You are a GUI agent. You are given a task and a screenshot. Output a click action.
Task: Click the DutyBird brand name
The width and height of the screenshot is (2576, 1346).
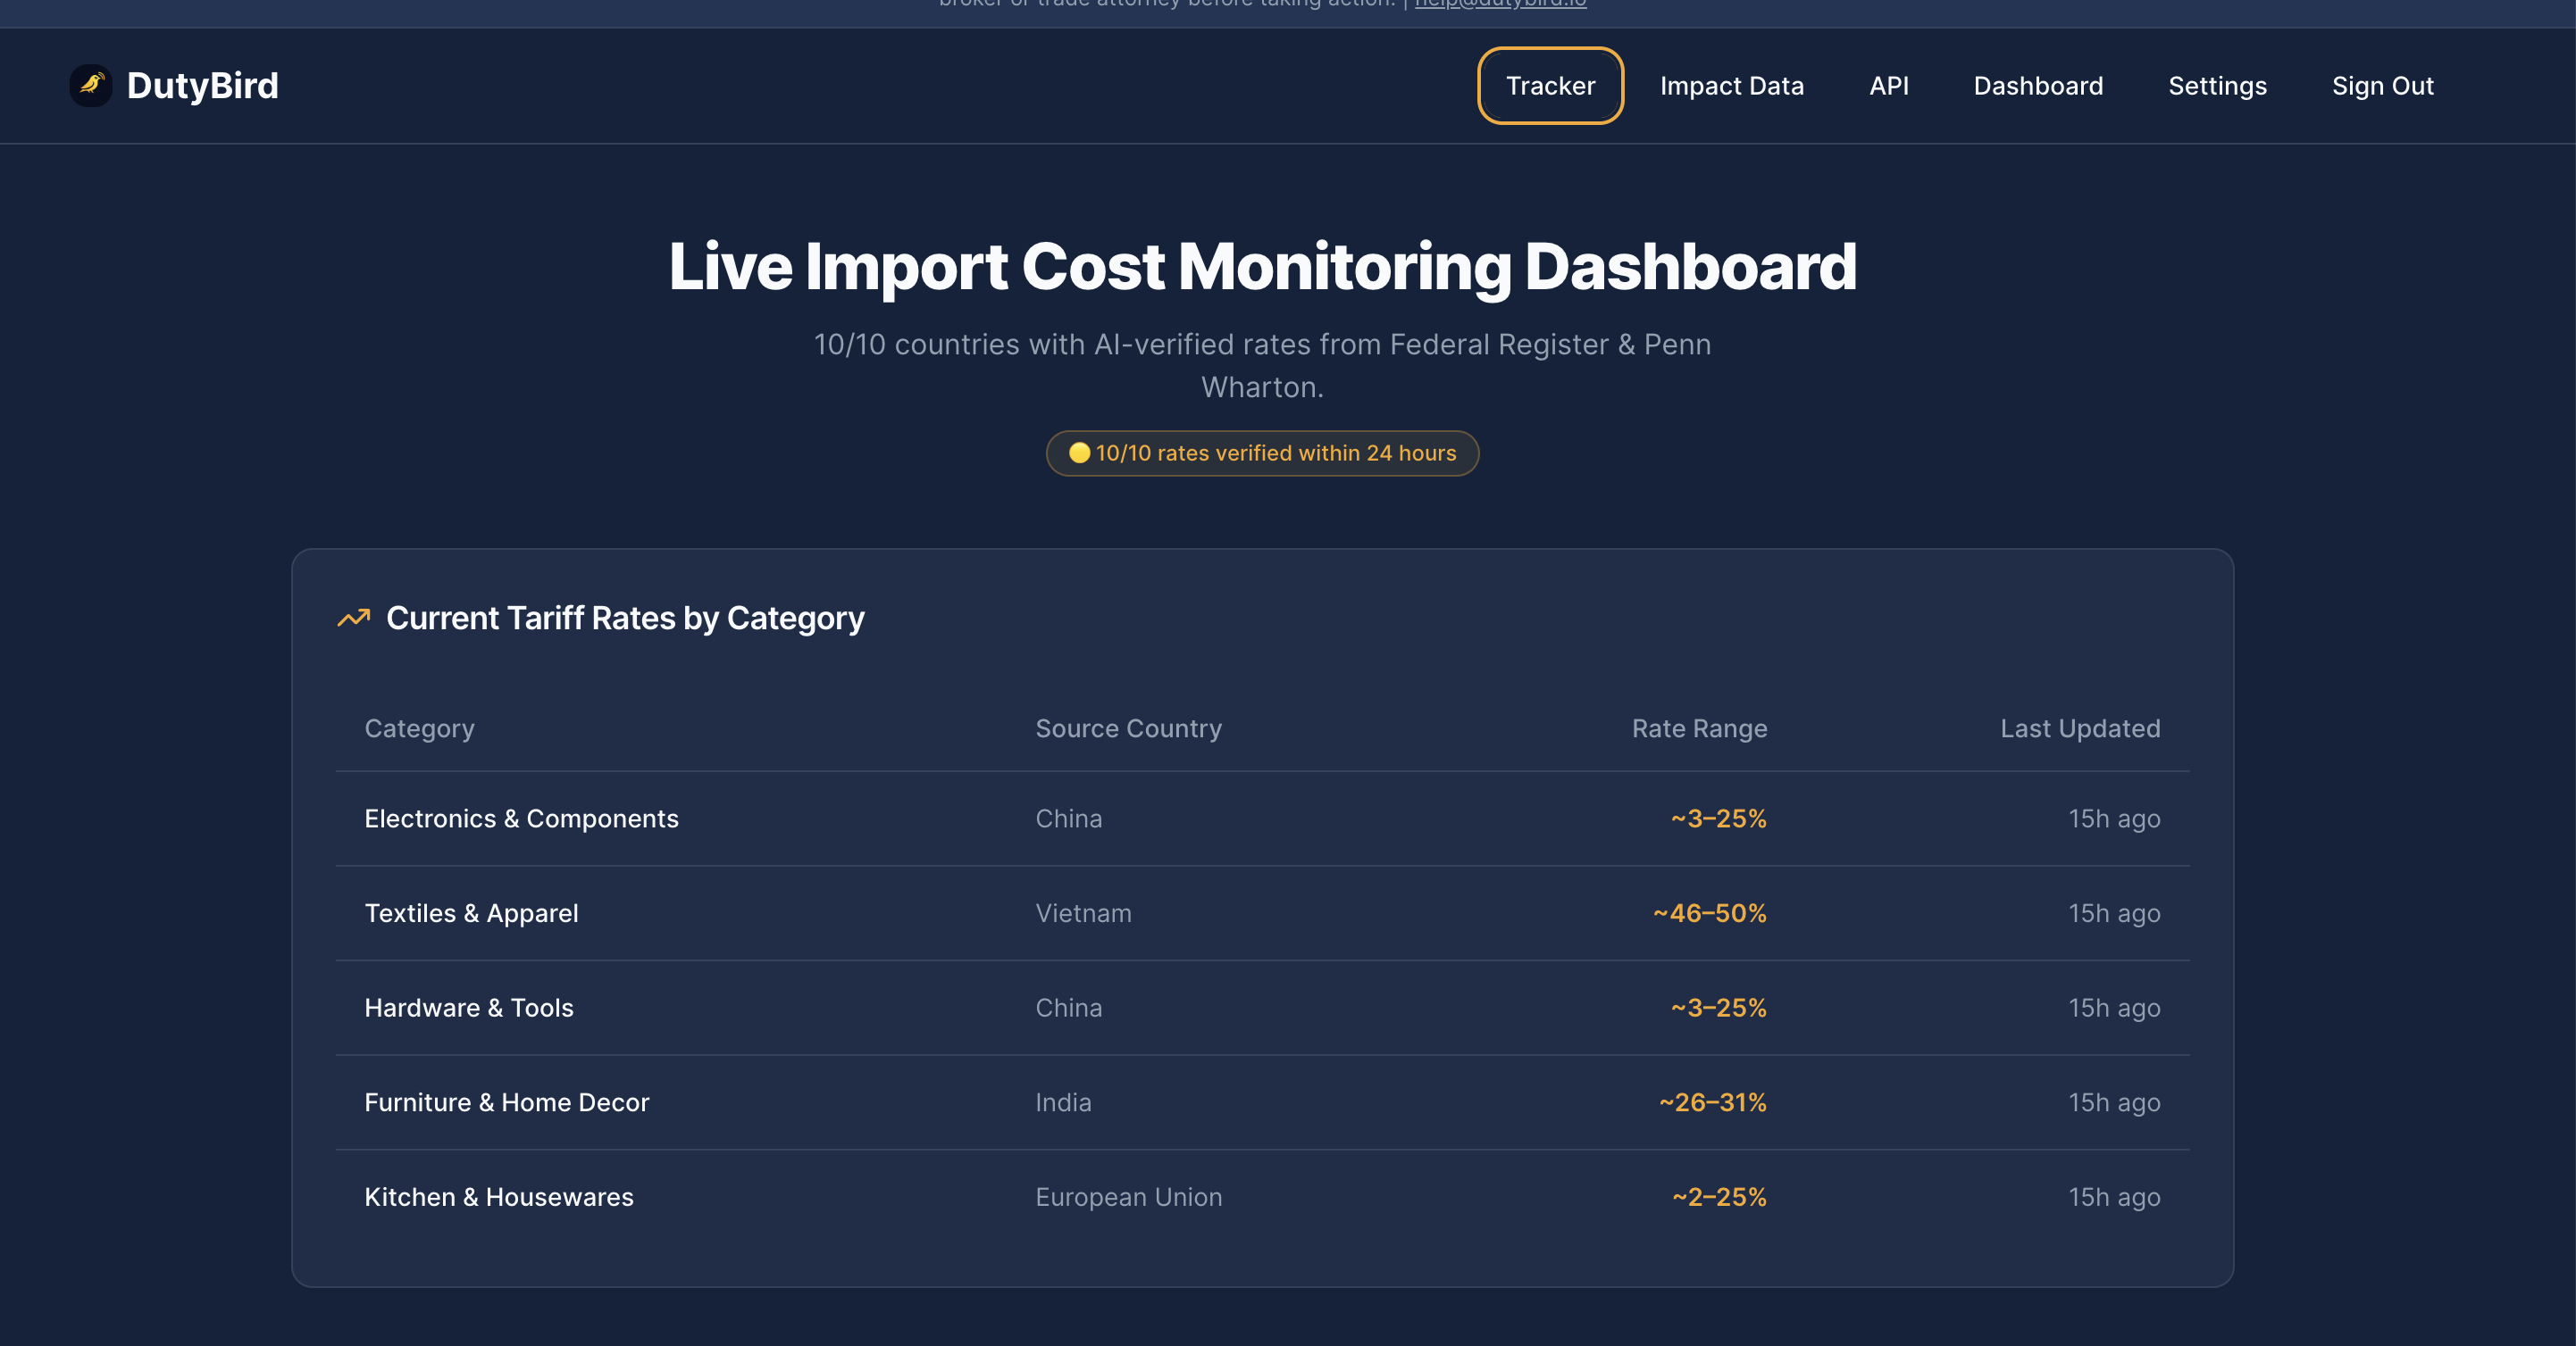point(202,86)
